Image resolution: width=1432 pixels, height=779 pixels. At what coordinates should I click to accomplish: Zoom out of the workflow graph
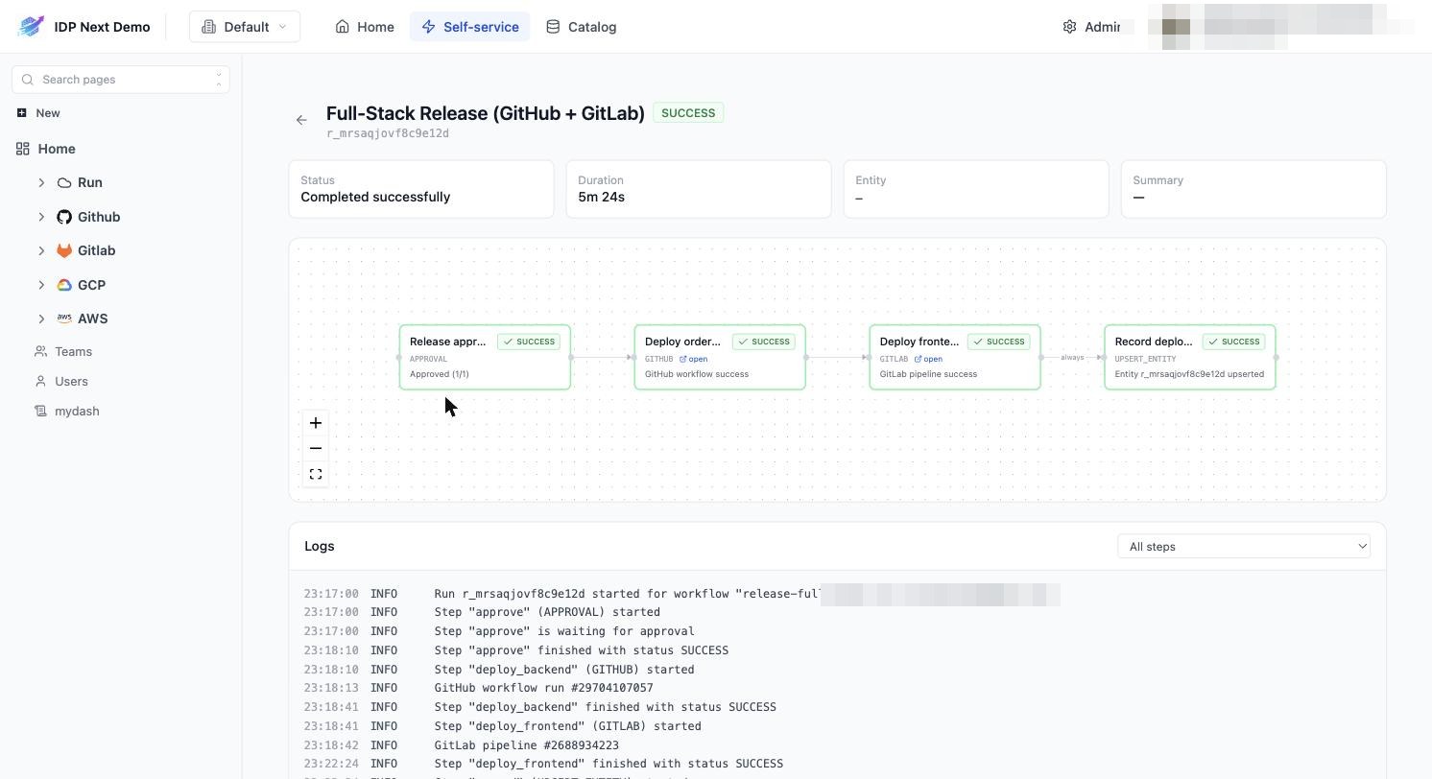tap(316, 449)
